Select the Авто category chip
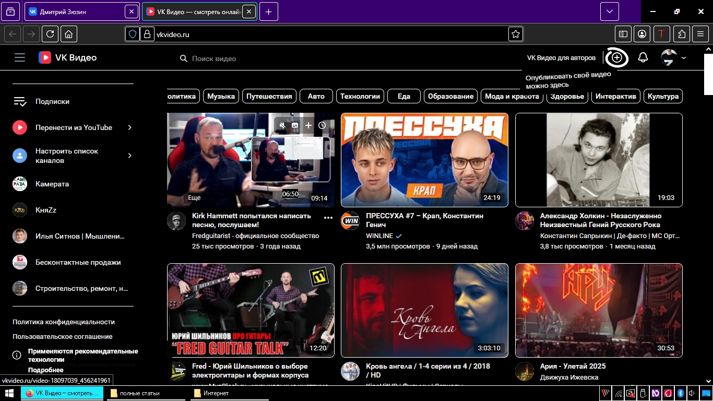Screen dimensions: 713x401 point(316,96)
